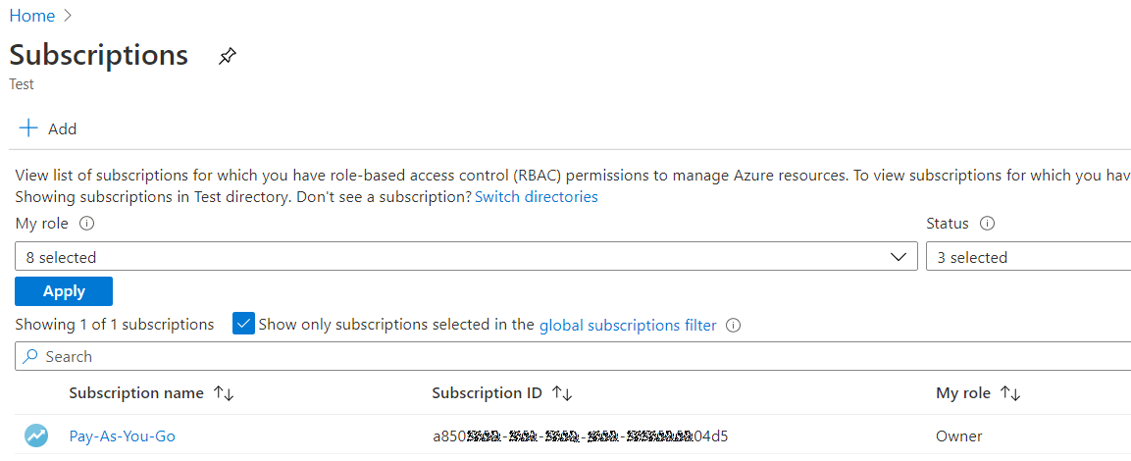Click the search magnifier icon
Image resolution: width=1131 pixels, height=461 pixels.
tap(30, 357)
